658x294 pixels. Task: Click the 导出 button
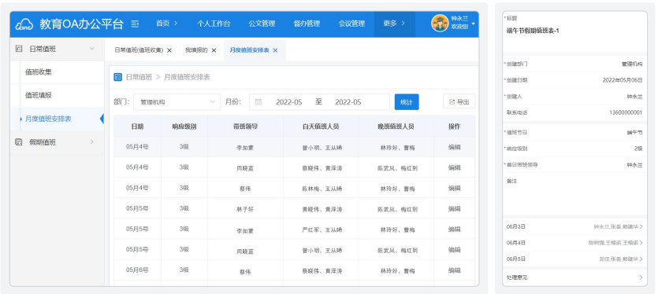pyautogui.click(x=459, y=101)
